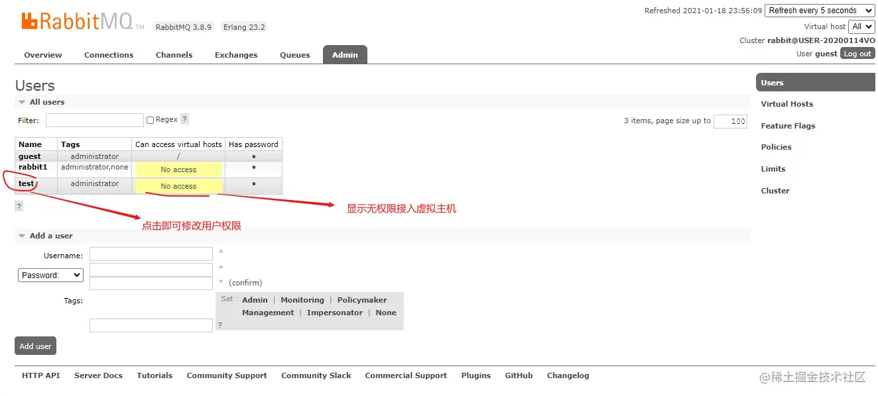This screenshot has height=396, width=878.
Task: Open the Tutorials footer link
Action: (x=155, y=375)
